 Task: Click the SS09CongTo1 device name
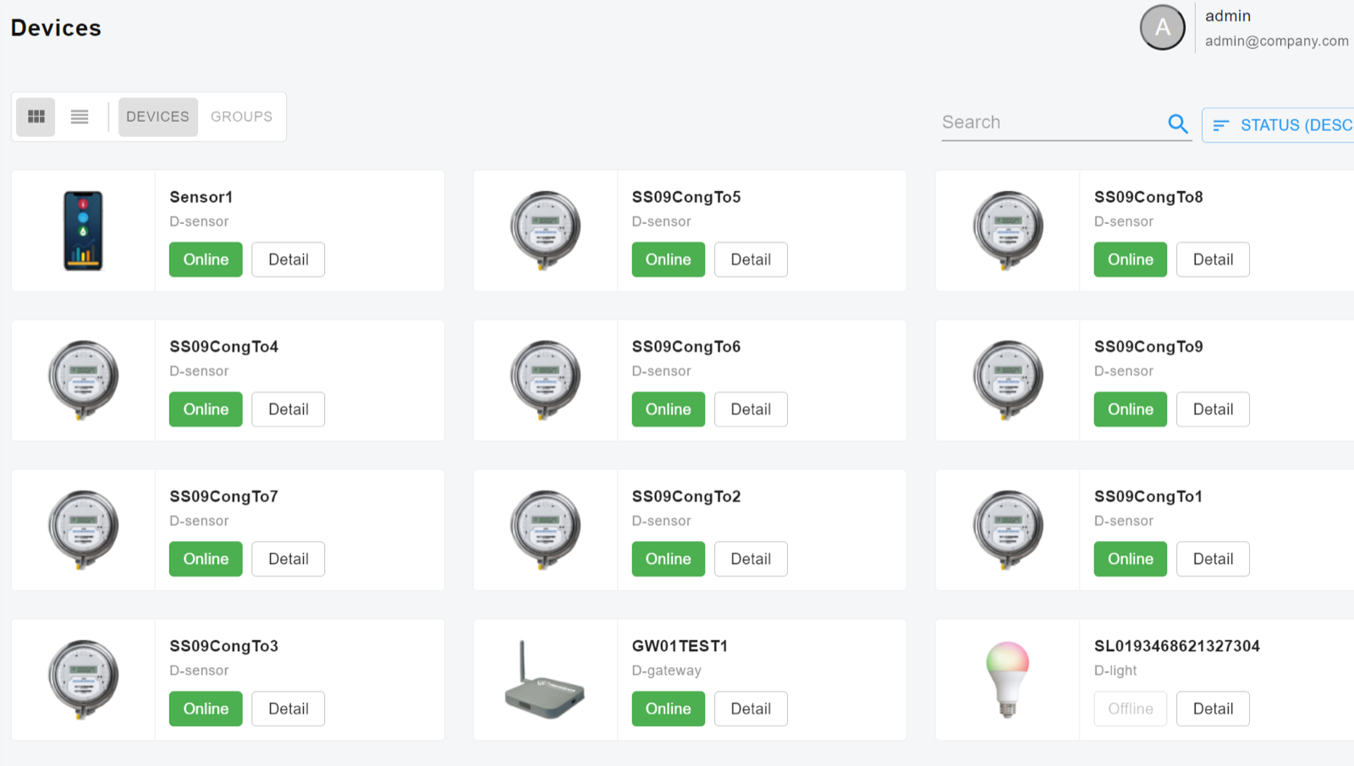tap(1148, 496)
